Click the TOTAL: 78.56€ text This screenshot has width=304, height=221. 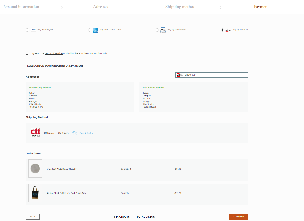coord(146,217)
